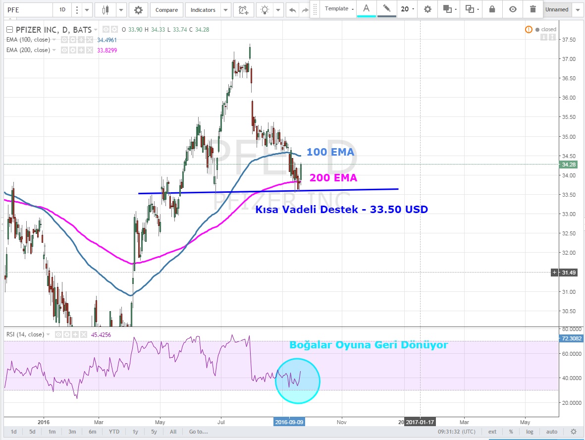Toggle percentage scale button
The image size is (585, 440).
[x=511, y=432]
